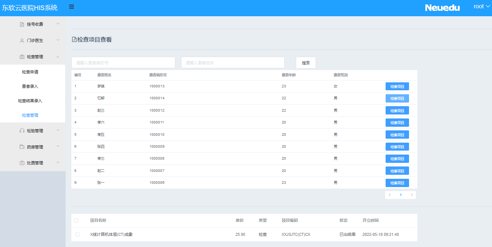
Task: Click the 药房管理 wallet icon
Action: pyautogui.click(x=22, y=147)
